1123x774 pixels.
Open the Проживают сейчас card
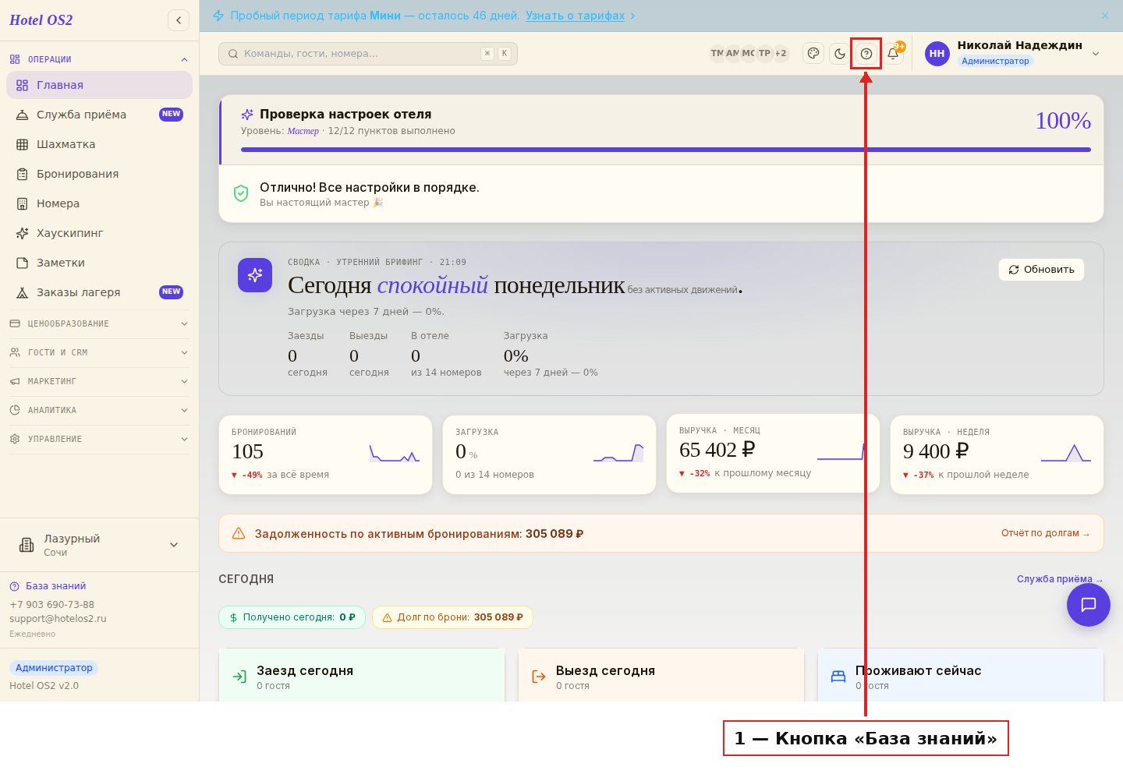tap(961, 676)
